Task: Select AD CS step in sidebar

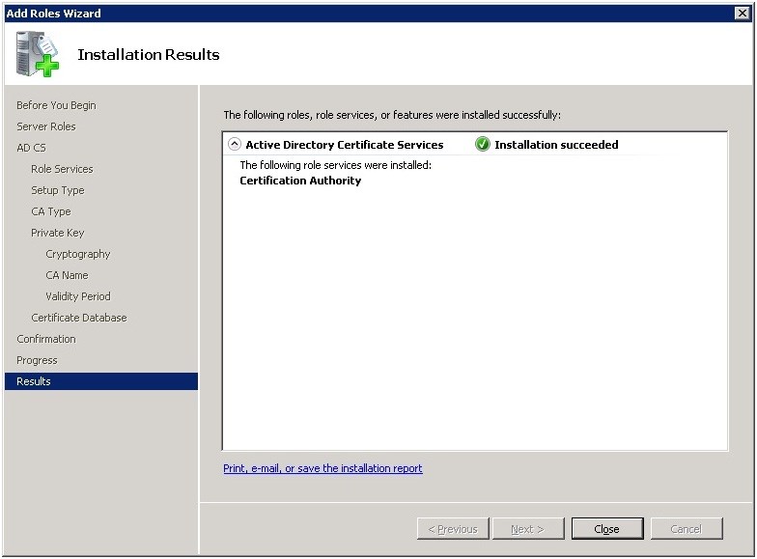Action: click(31, 148)
